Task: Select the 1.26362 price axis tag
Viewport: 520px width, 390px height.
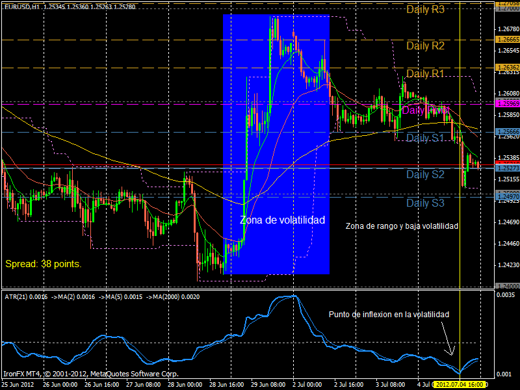Action: coord(507,67)
